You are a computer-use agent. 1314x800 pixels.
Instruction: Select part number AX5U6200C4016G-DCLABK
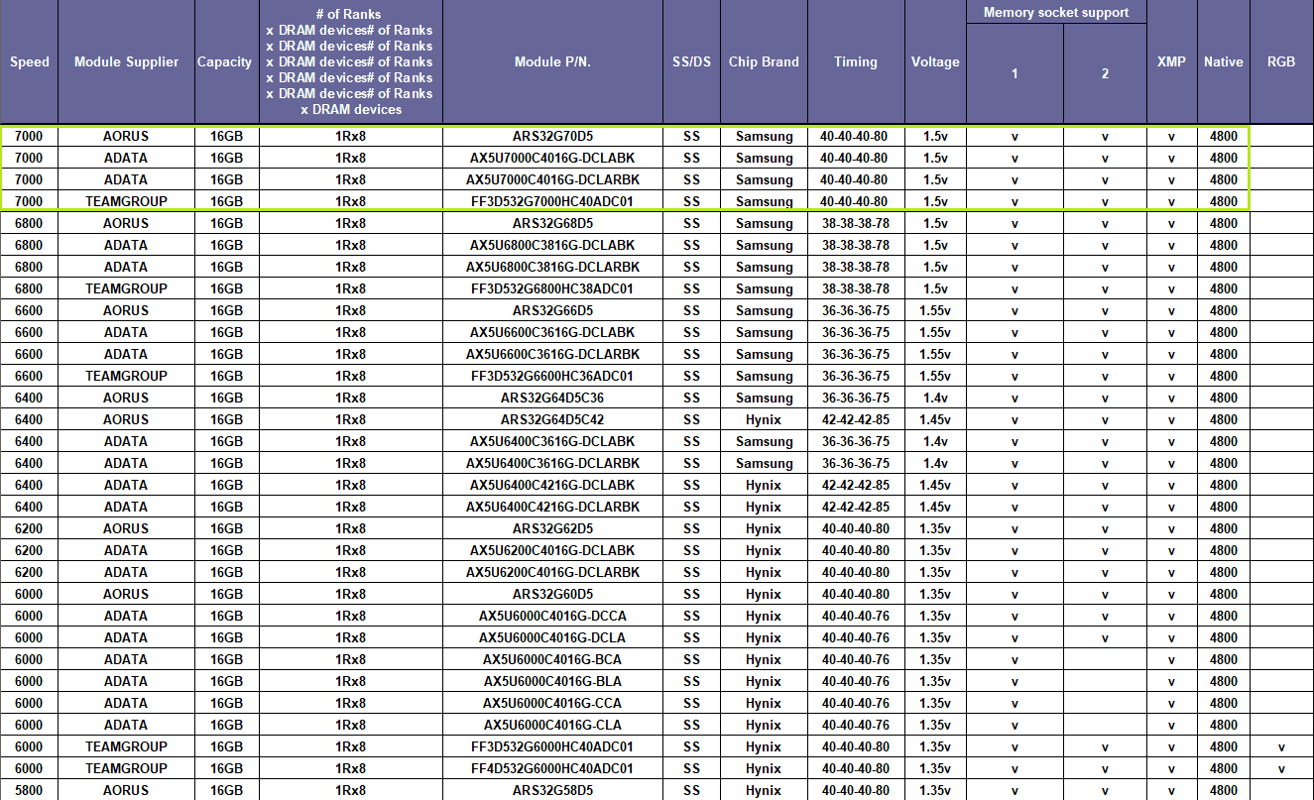(552, 550)
